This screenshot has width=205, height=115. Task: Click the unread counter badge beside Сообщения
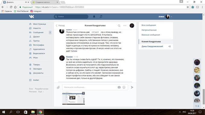click(x=50, y=33)
